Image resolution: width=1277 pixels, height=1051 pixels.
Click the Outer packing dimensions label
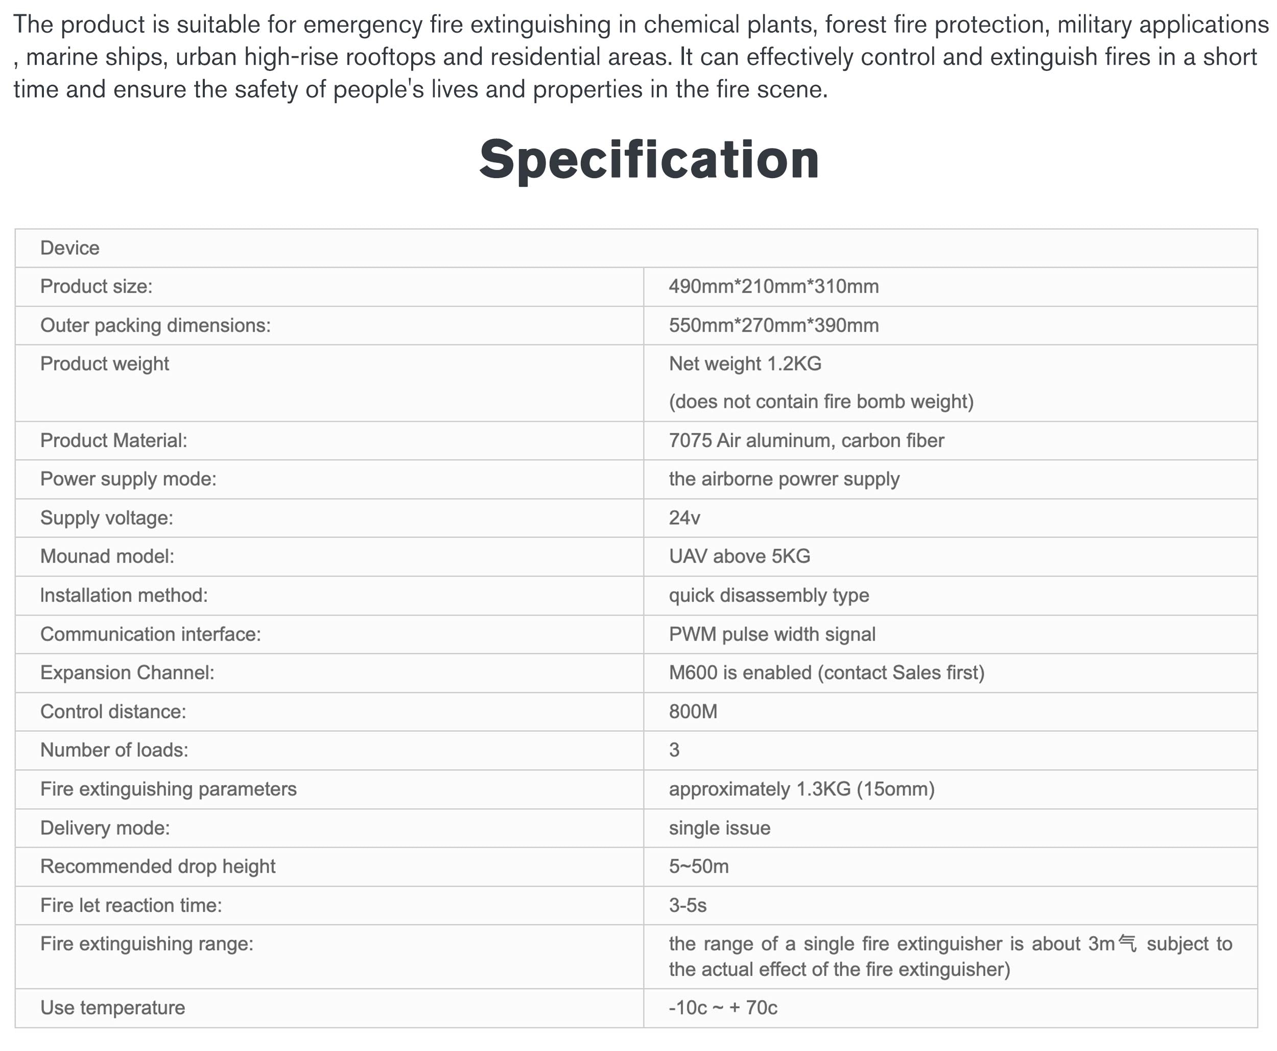tap(155, 326)
